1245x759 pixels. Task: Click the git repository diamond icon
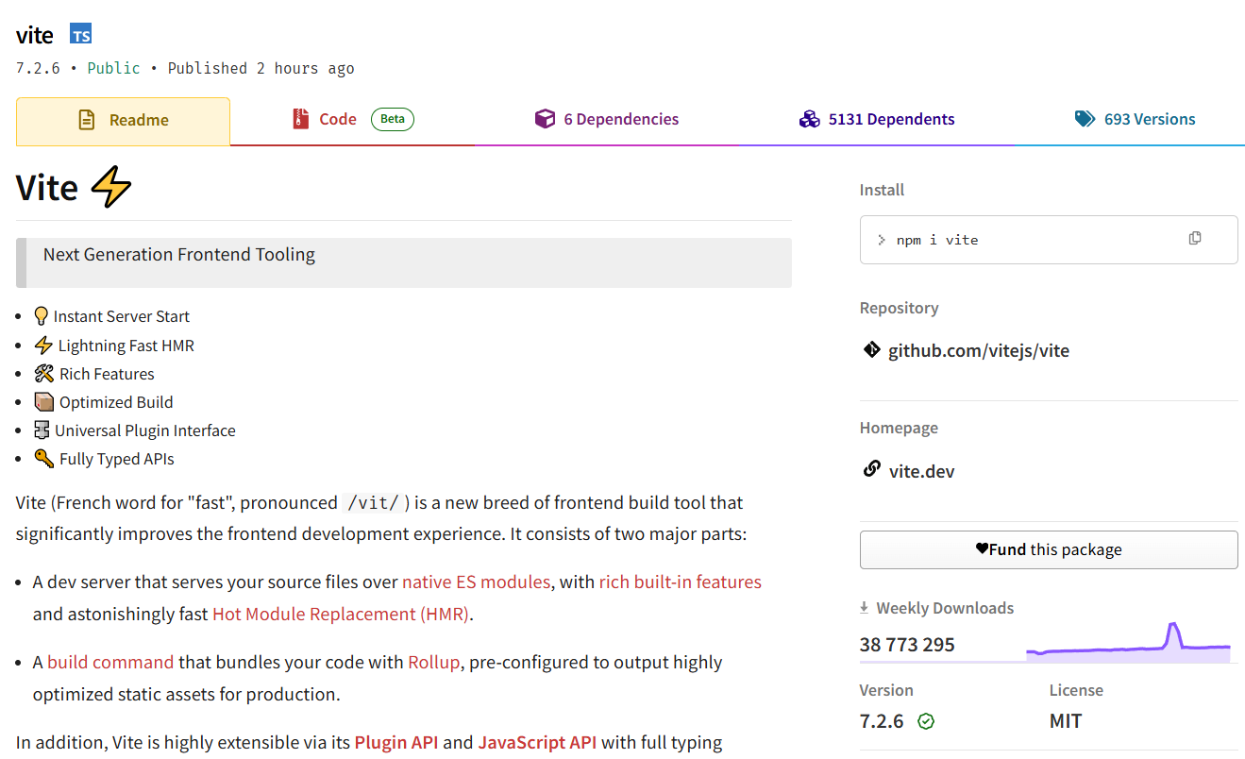coord(871,350)
